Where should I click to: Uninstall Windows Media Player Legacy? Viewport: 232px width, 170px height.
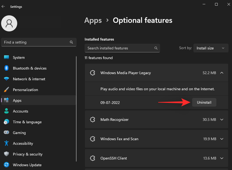pos(204,102)
